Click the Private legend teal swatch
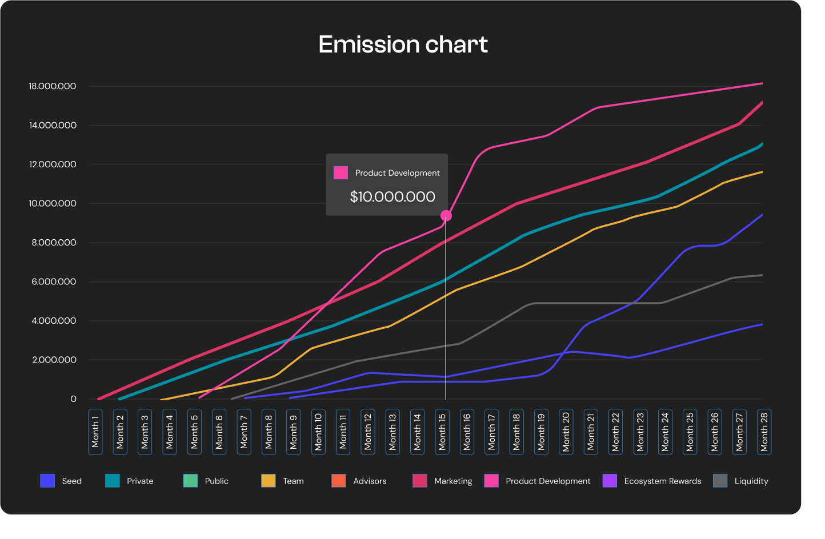This screenshot has width=825, height=539. 113,481
